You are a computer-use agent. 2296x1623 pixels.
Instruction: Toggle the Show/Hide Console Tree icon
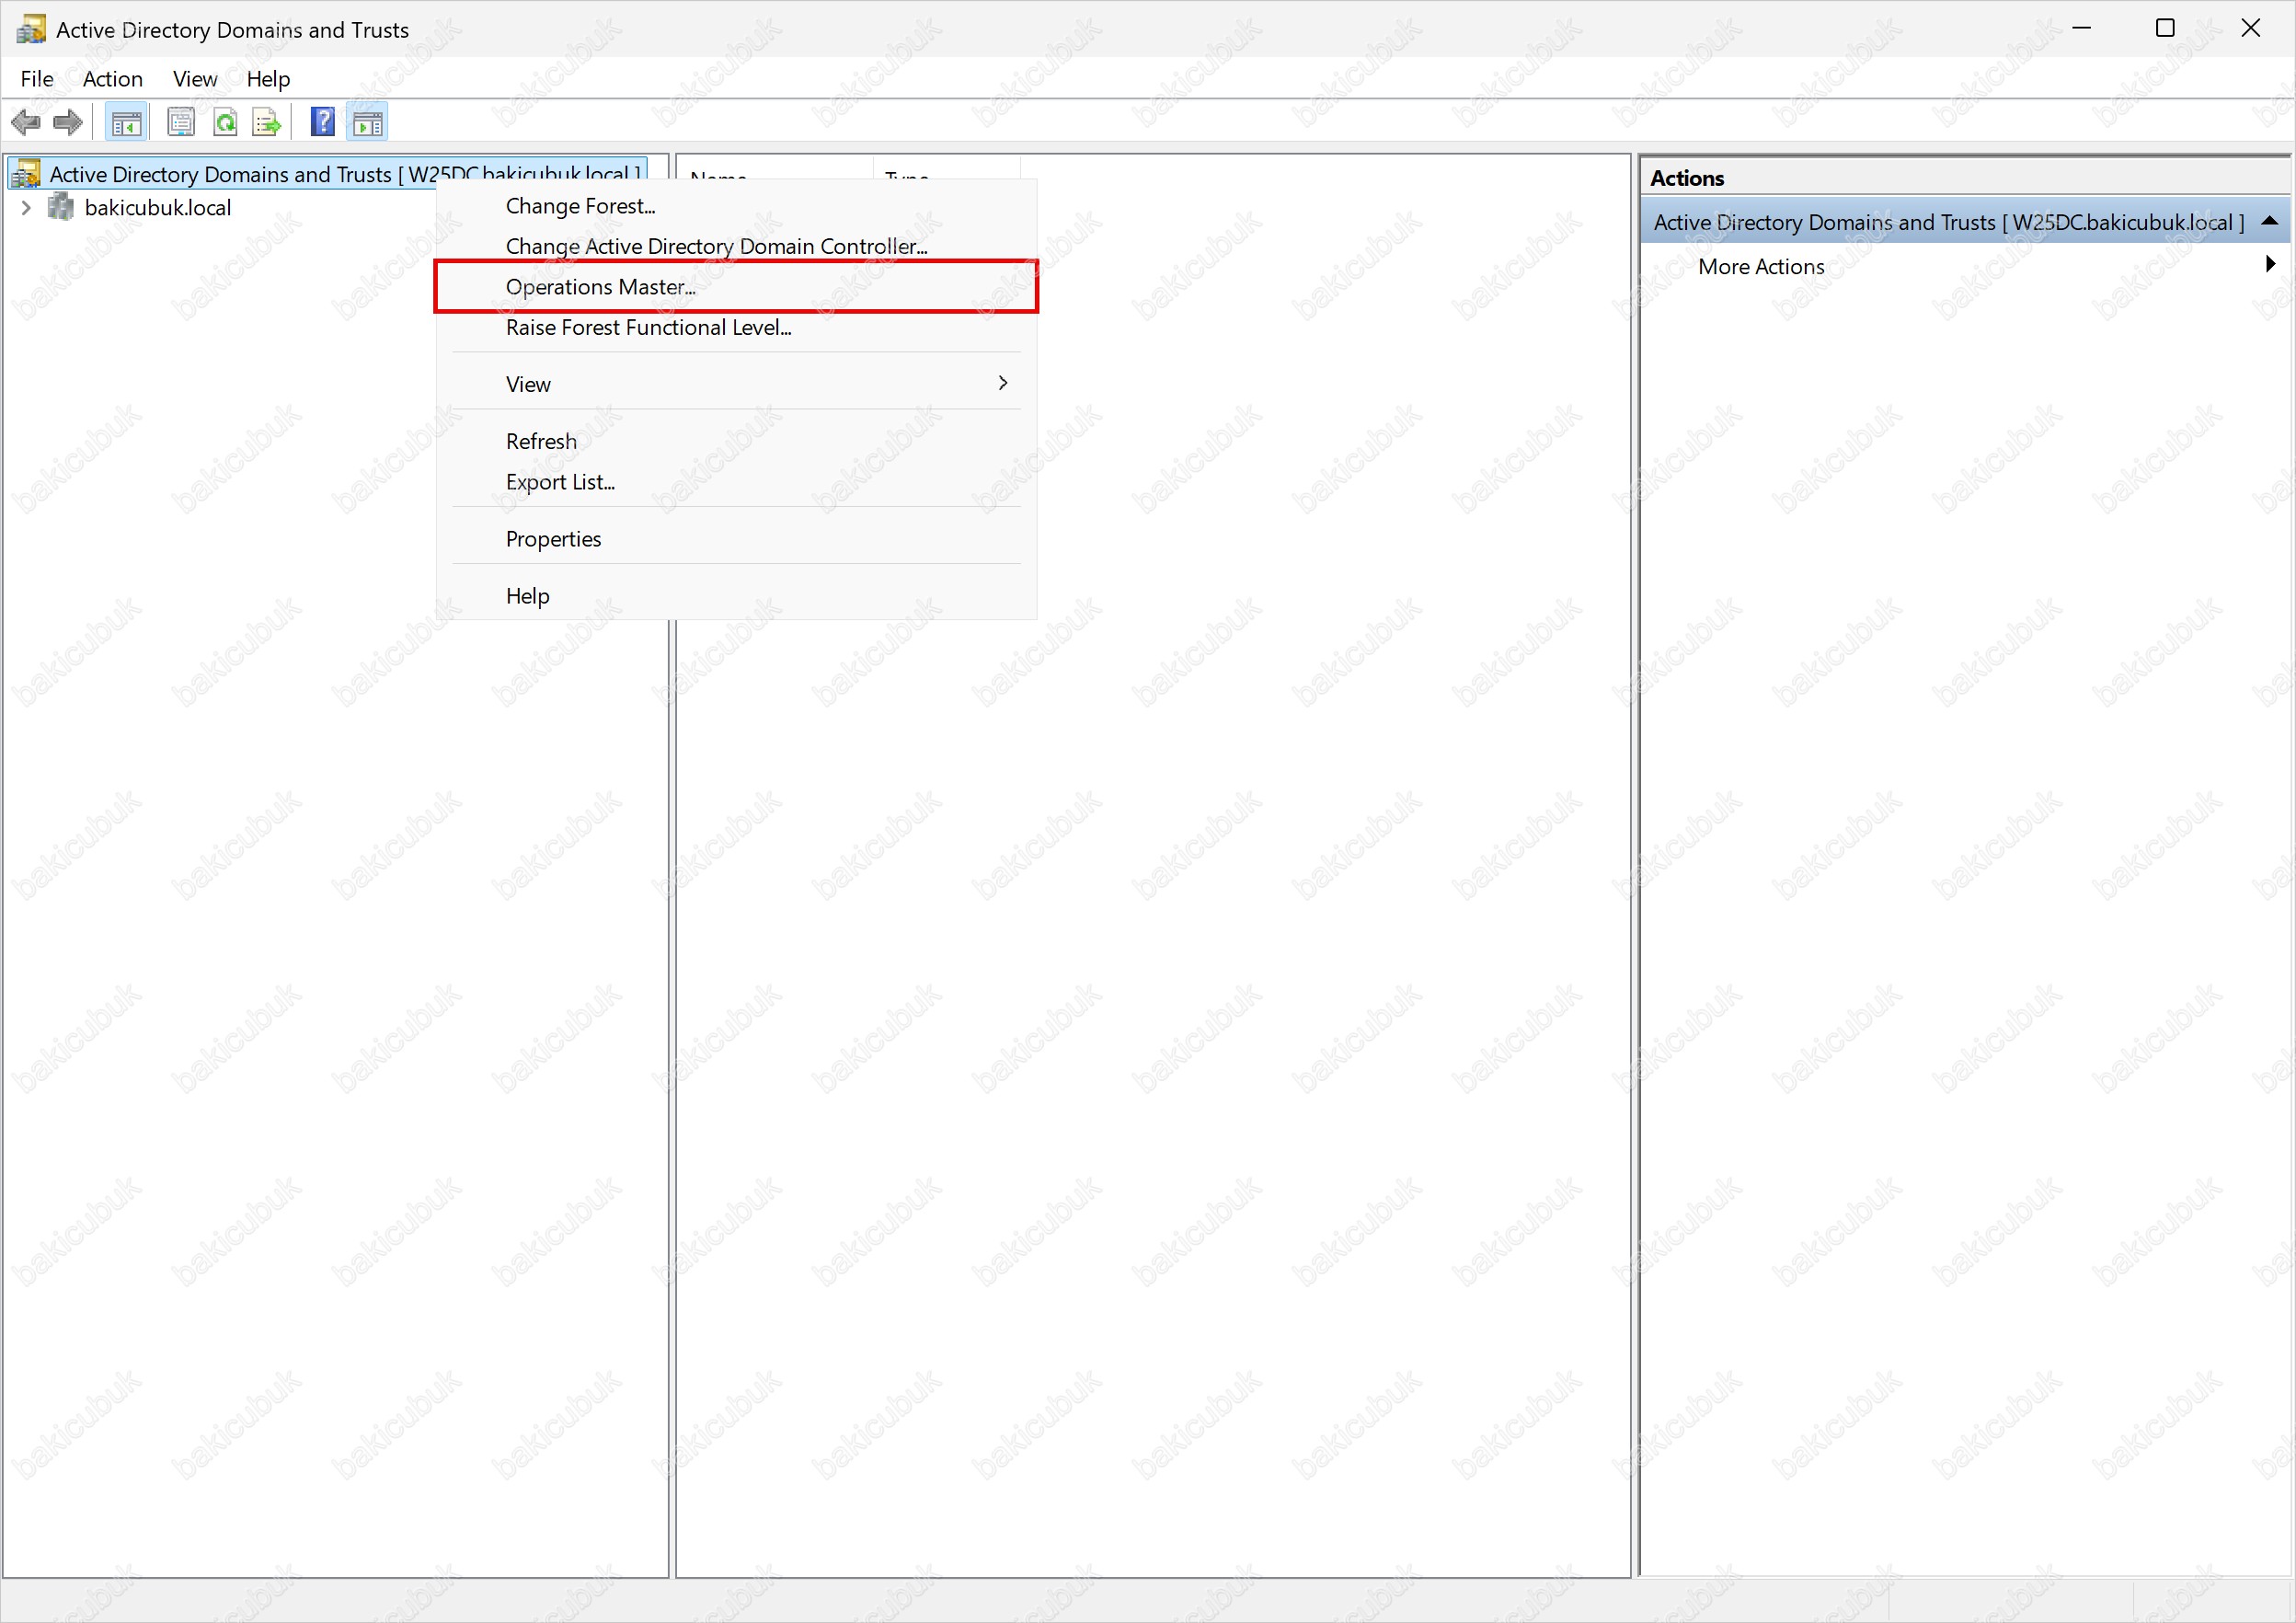tap(126, 123)
